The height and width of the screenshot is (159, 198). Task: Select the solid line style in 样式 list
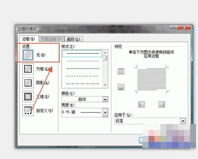[82, 54]
